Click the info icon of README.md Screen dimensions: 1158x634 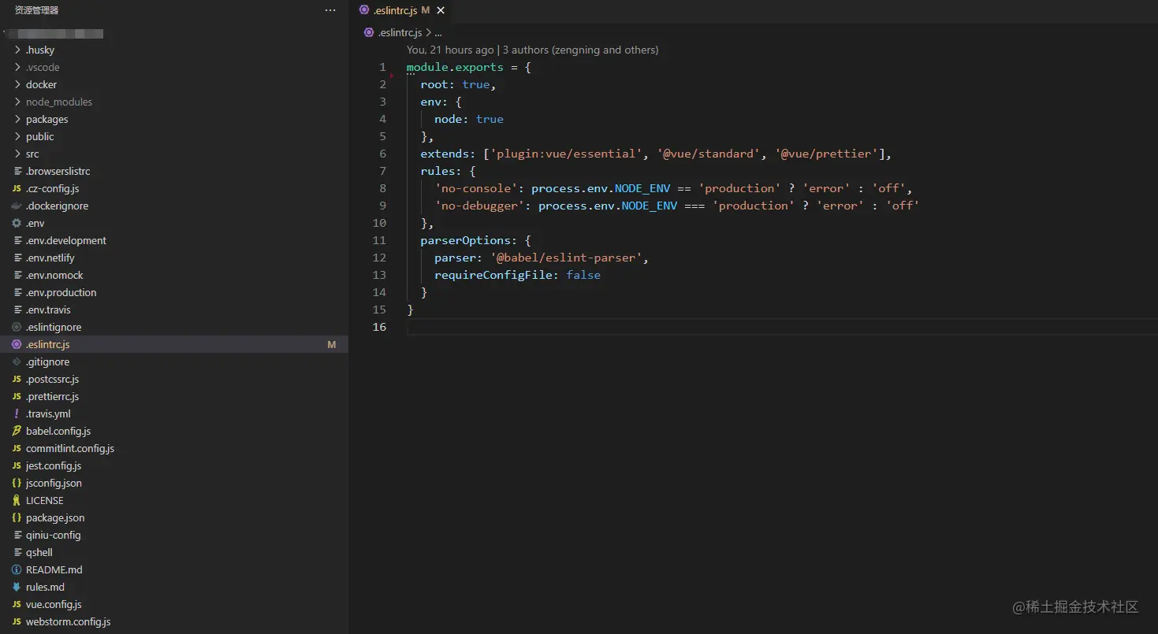[17, 569]
